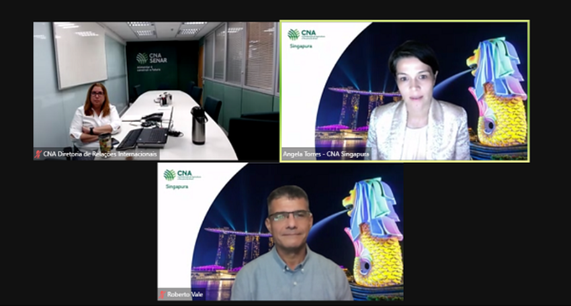The width and height of the screenshot is (571, 306).
Task: Click 'Singapura' text in Roberto Vale's tile
Action: 176,187
